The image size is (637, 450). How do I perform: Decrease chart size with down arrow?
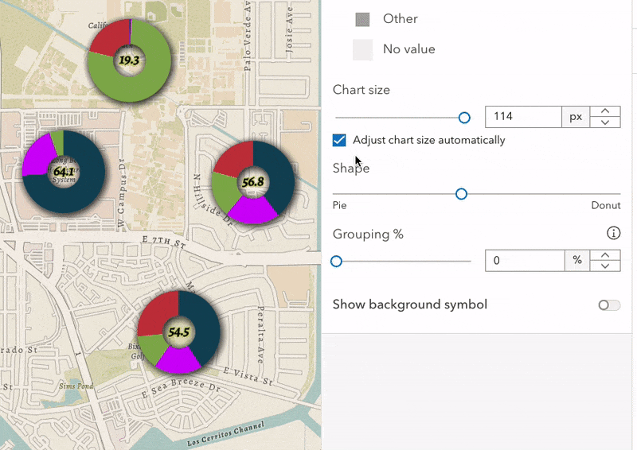coord(605,122)
